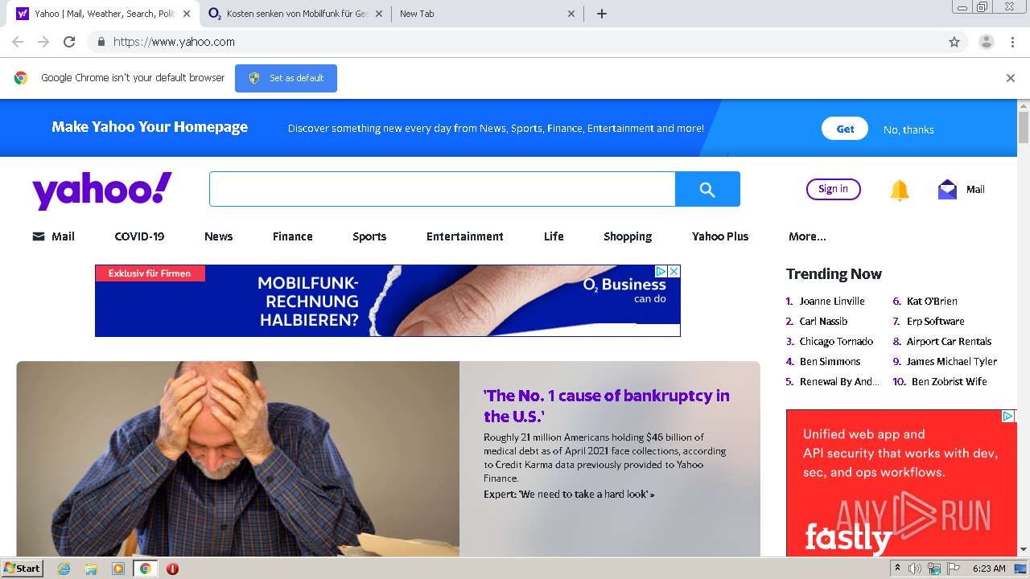Open Finance in Yahoo navigation
Screen dimensions: 1030x579
tap(292, 236)
